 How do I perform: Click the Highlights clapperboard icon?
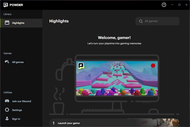(x=7, y=23)
